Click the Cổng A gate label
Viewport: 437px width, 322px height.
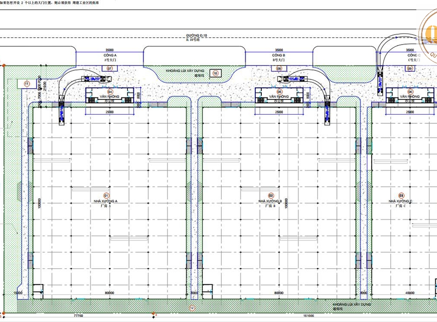pyautogui.click(x=110, y=55)
